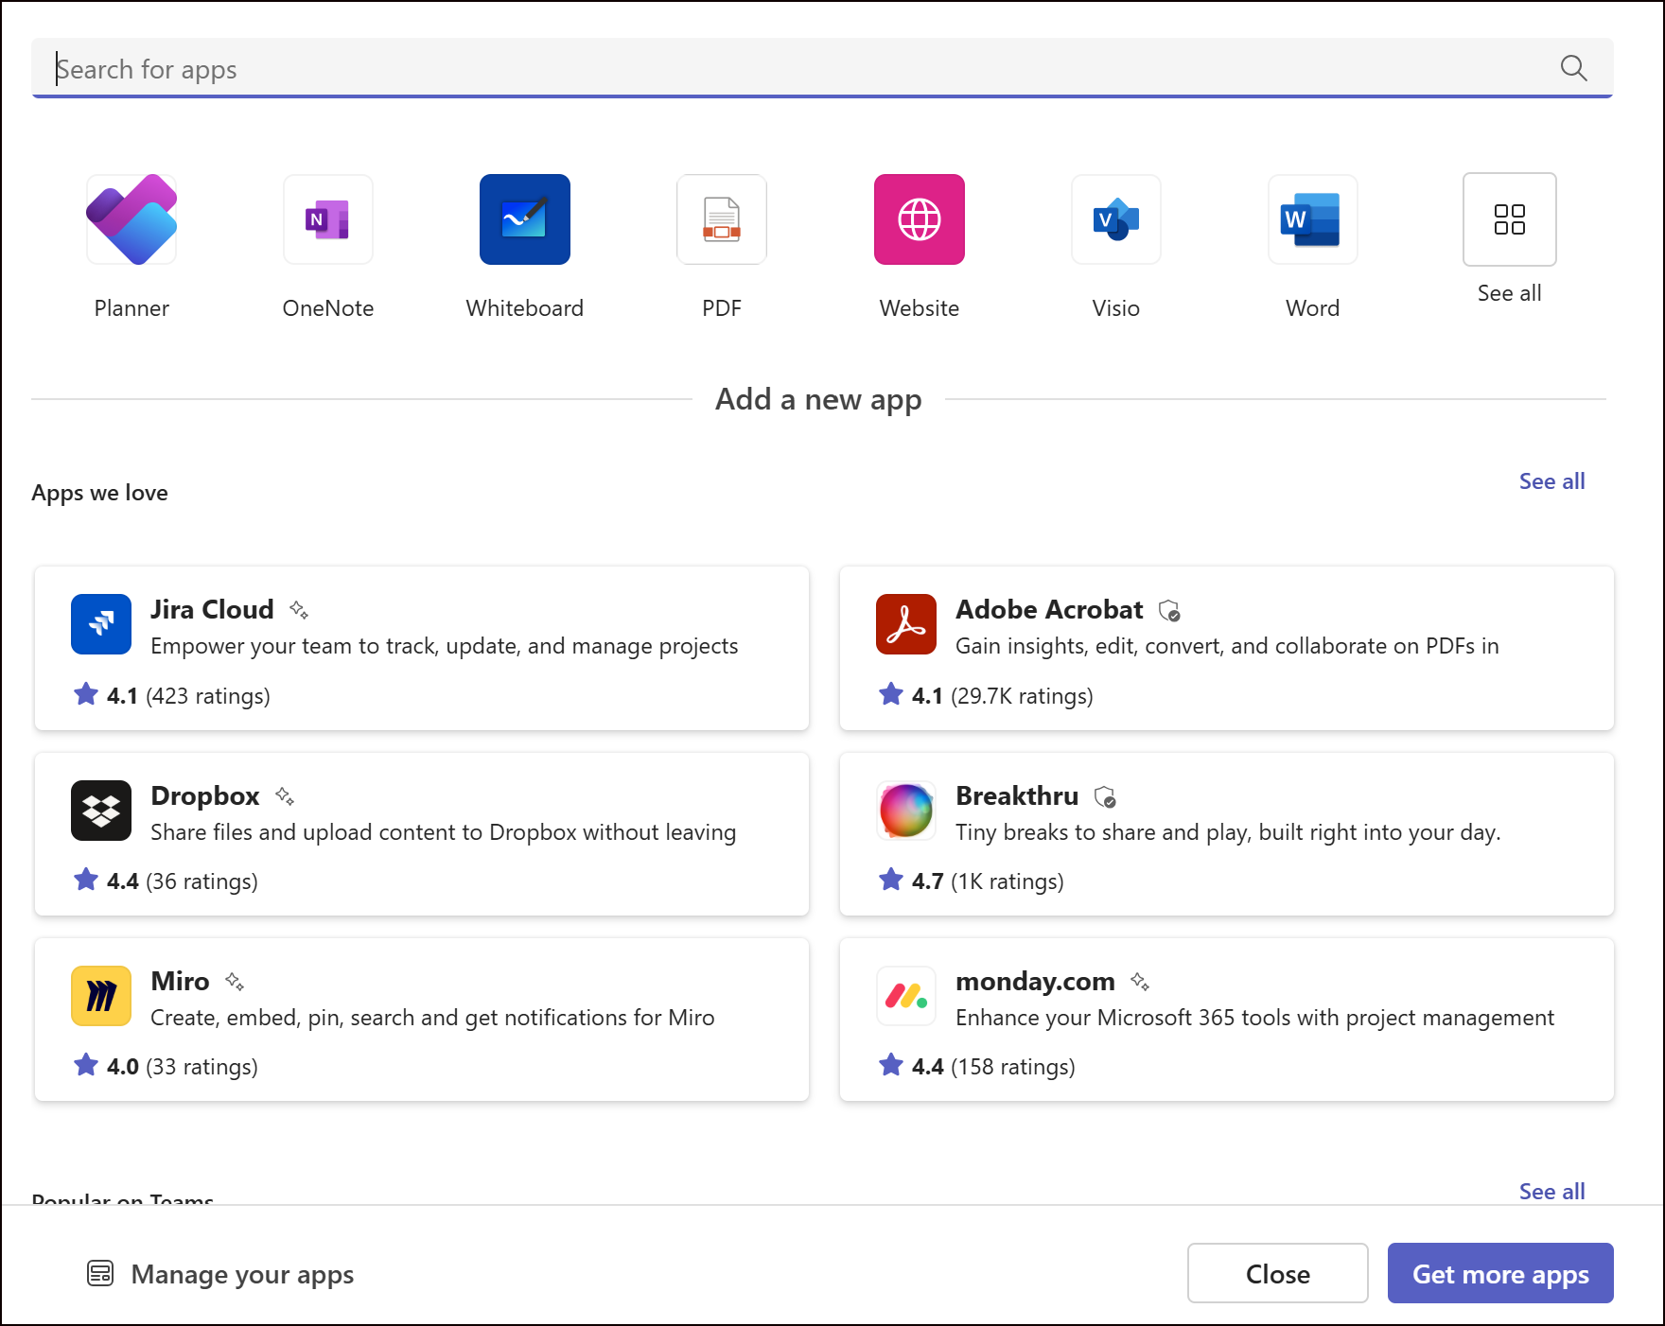Click the shield badge beside Adobe Acrobat

1170,611
